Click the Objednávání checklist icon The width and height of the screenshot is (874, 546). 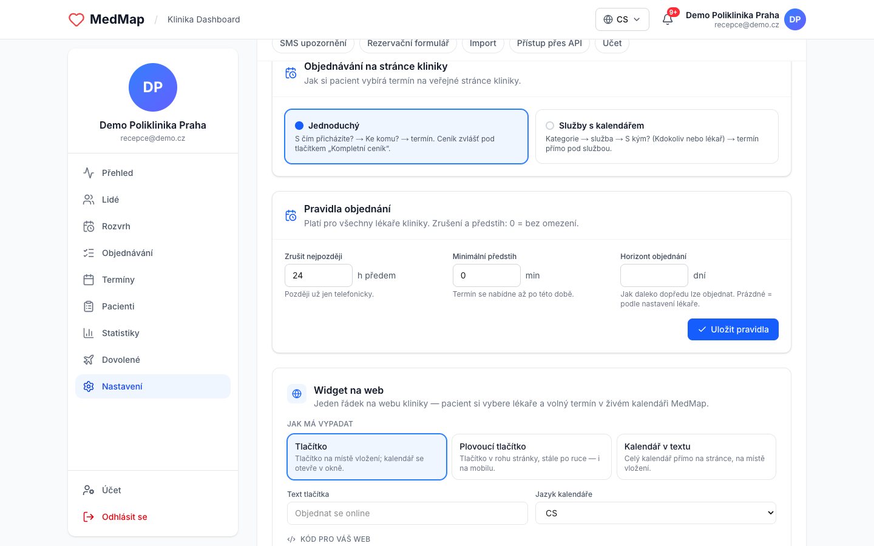(89, 253)
